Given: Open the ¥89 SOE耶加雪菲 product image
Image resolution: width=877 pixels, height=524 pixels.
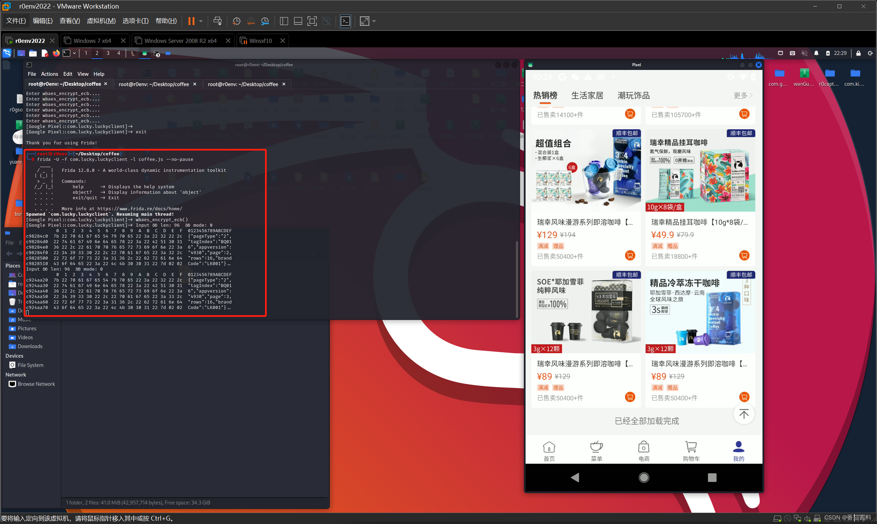Looking at the screenshot, I should pos(586,312).
